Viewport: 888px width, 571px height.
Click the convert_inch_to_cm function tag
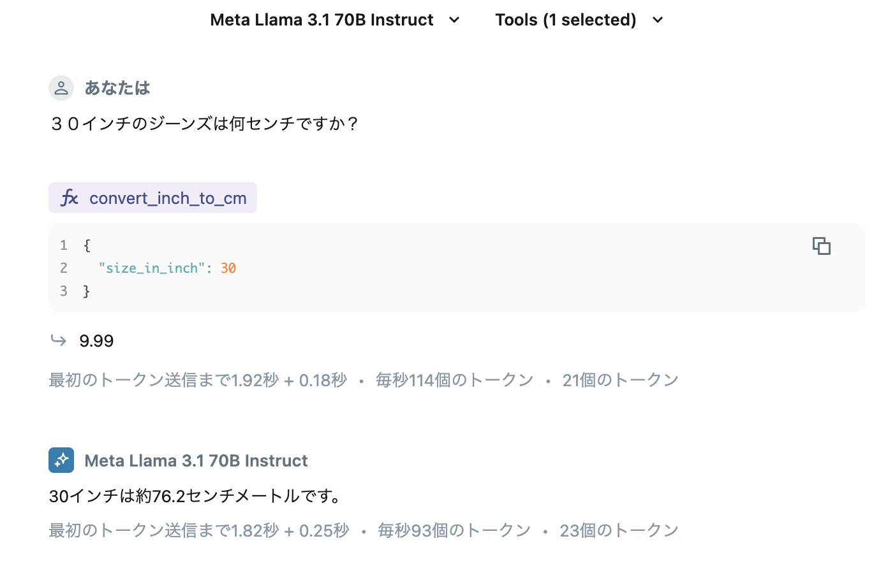pyautogui.click(x=152, y=198)
